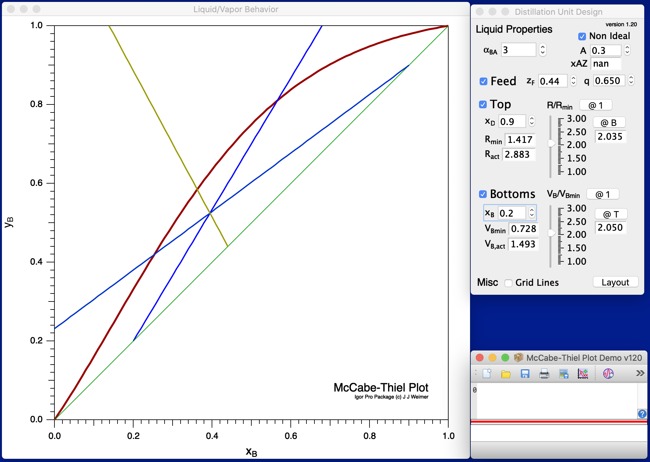Click inside the xB value field
Image resolution: width=650 pixels, height=462 pixels.
pos(512,212)
